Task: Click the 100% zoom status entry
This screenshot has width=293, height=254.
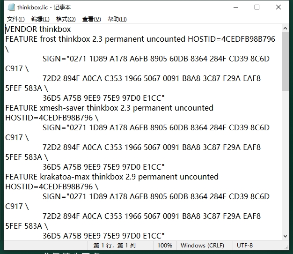Action: click(165, 245)
